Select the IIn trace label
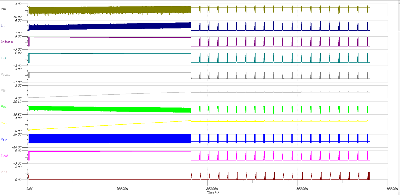Screen dimensions: 400x195 [3, 25]
